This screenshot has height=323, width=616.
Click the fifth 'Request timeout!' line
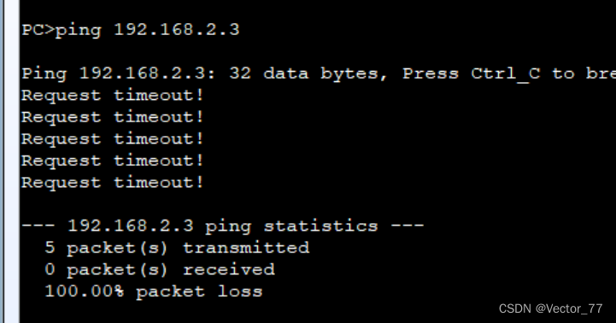(x=113, y=182)
